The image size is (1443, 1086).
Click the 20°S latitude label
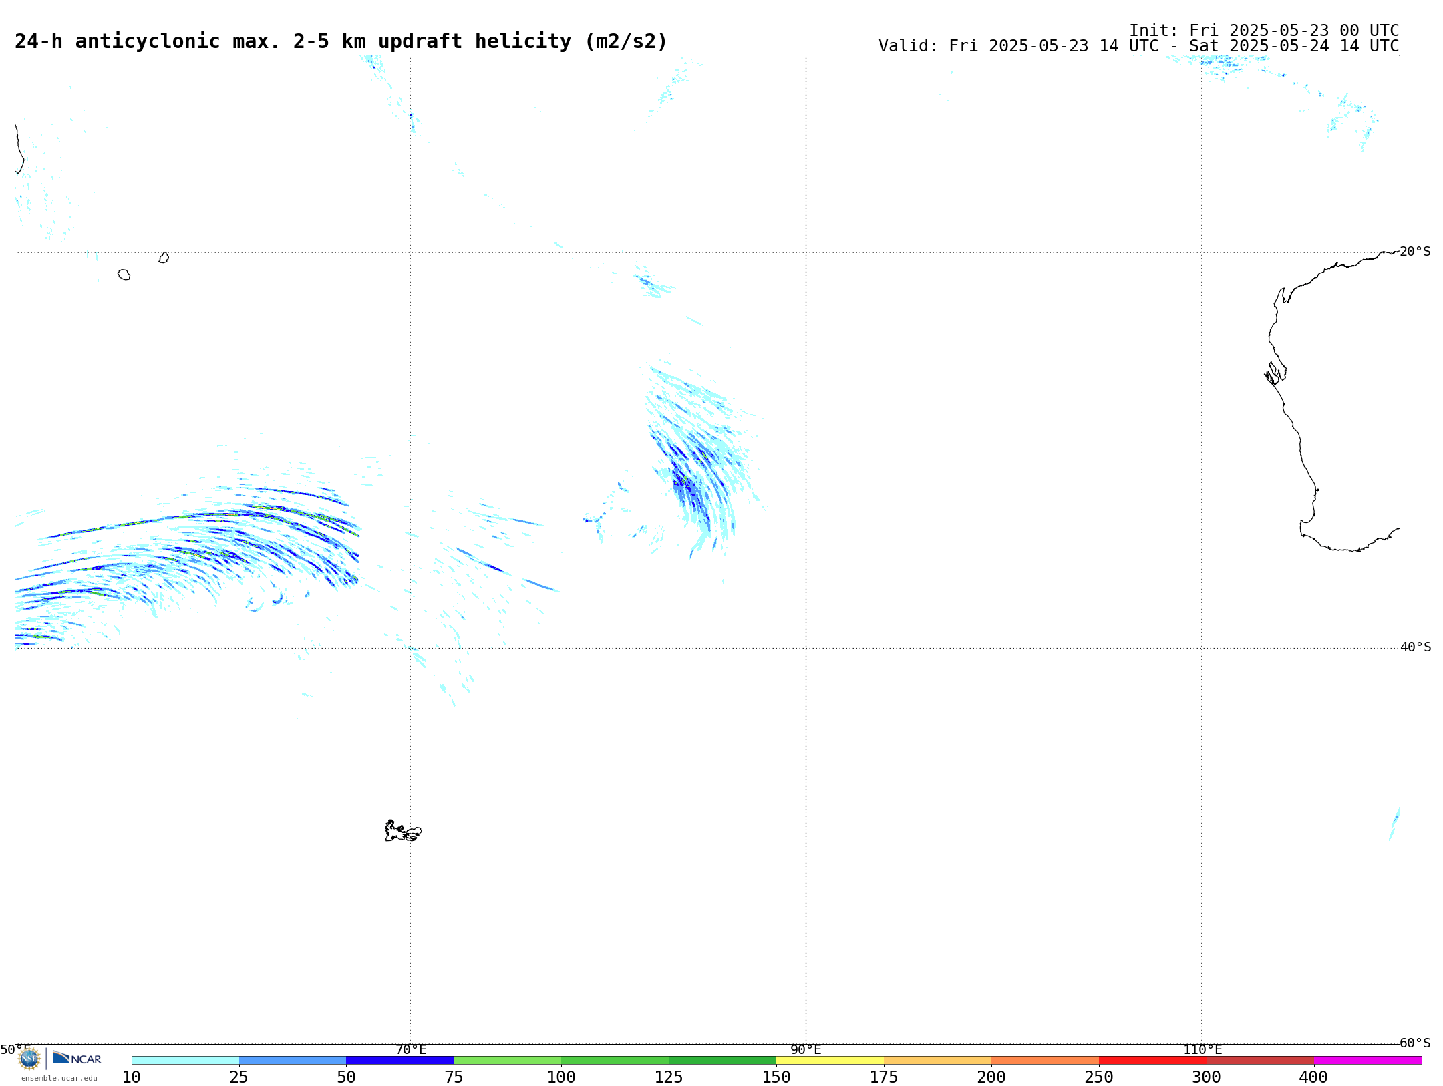(x=1416, y=252)
